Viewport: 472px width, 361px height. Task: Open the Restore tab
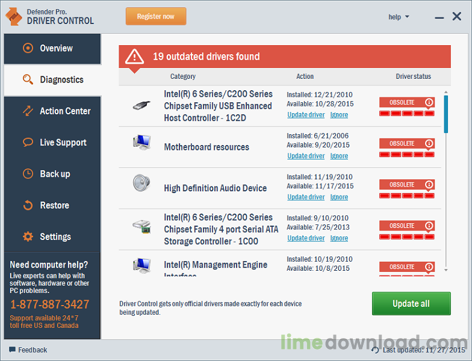tap(52, 205)
